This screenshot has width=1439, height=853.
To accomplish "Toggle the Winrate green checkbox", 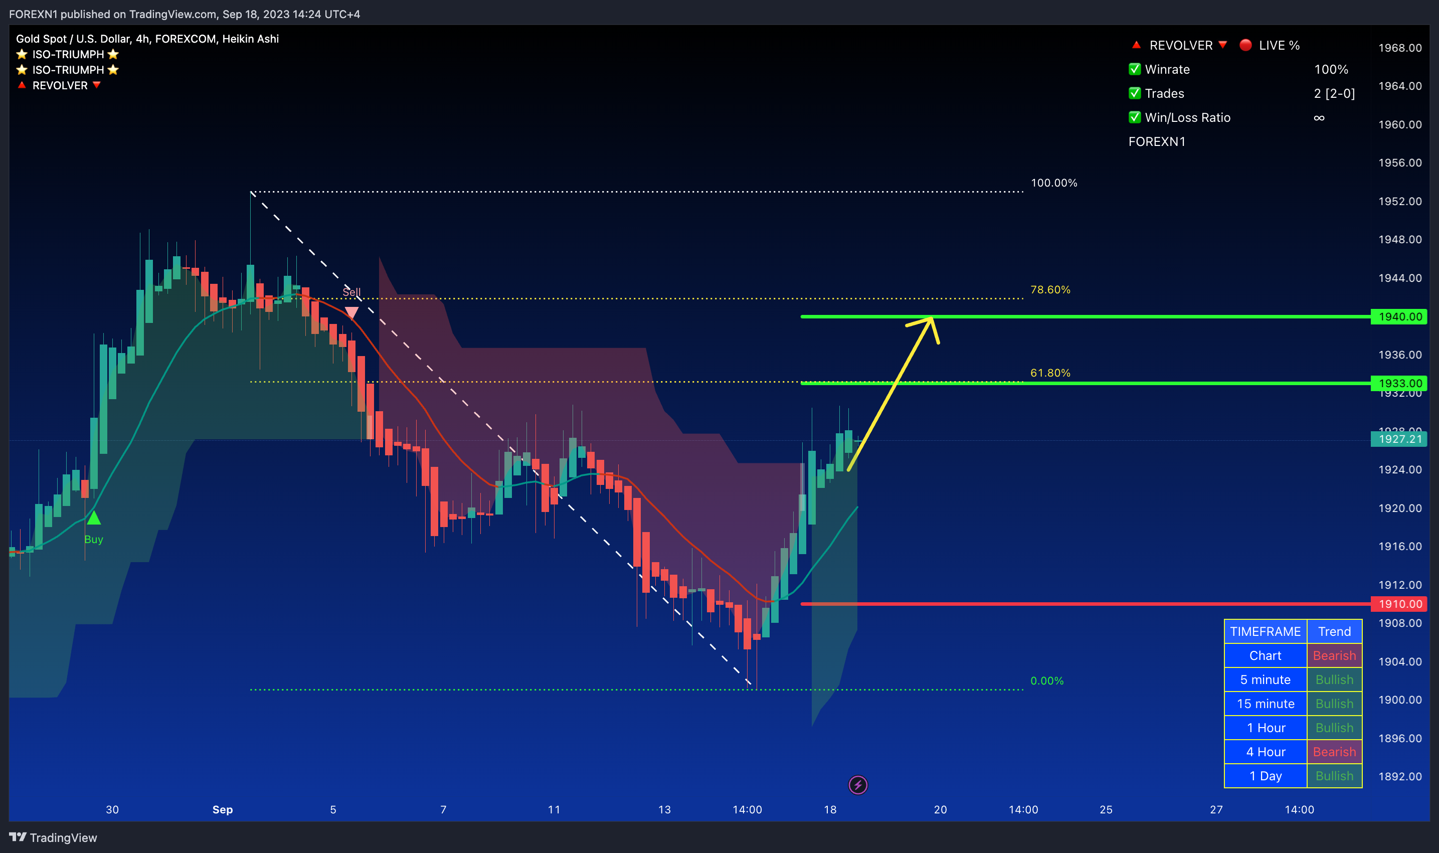I will [1135, 69].
